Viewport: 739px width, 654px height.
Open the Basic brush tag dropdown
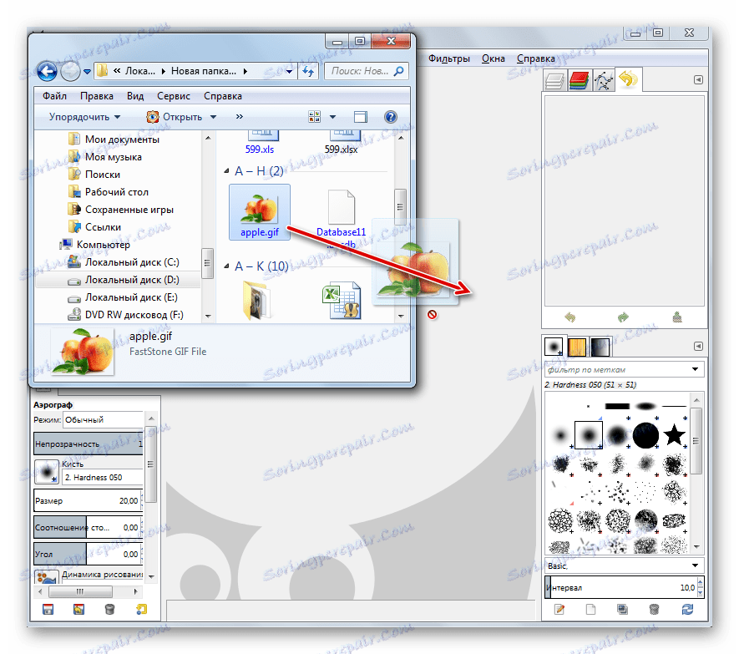pyautogui.click(x=624, y=565)
